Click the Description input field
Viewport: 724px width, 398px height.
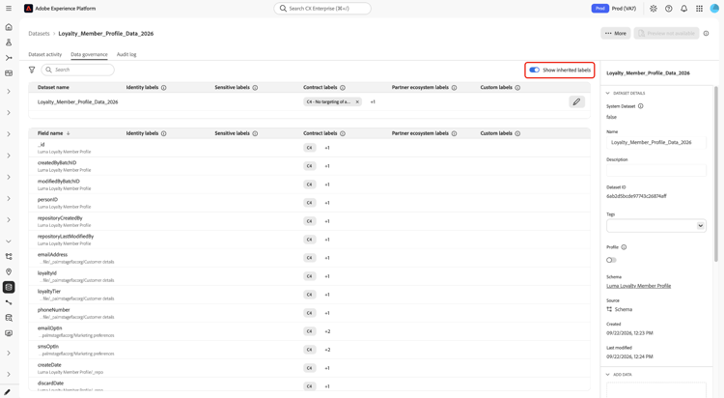656,170
